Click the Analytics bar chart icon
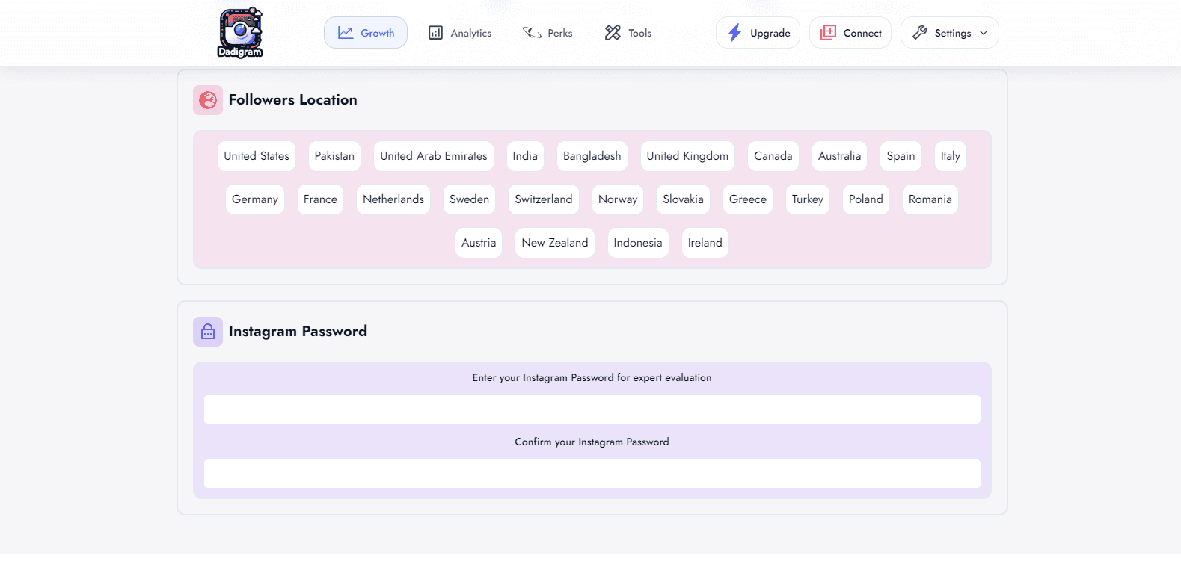 click(x=435, y=33)
